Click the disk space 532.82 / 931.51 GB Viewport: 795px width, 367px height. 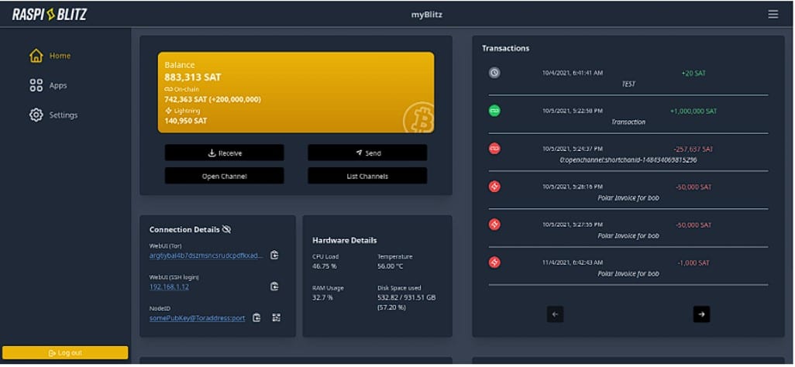pyautogui.click(x=406, y=297)
